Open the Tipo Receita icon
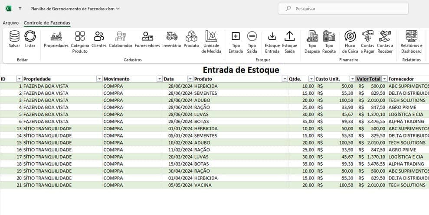 (x=329, y=36)
